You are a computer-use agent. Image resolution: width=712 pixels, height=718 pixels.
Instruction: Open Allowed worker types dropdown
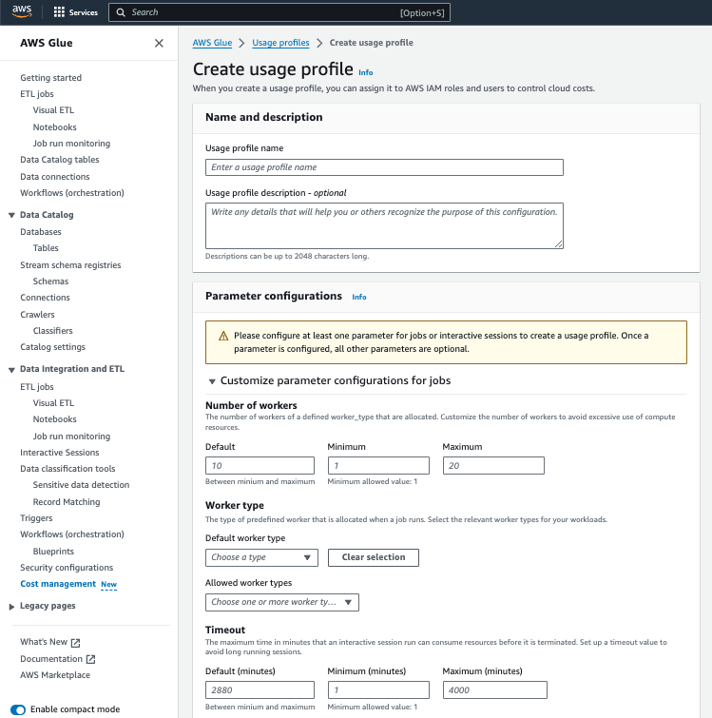(x=281, y=602)
